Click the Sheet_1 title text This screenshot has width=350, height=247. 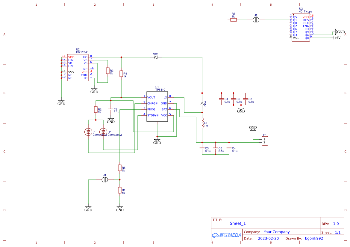(237, 223)
